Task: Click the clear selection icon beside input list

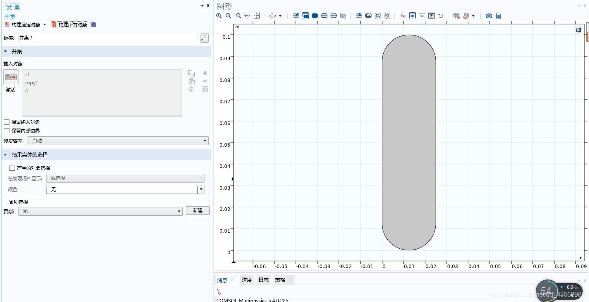Action: pyautogui.click(x=205, y=89)
